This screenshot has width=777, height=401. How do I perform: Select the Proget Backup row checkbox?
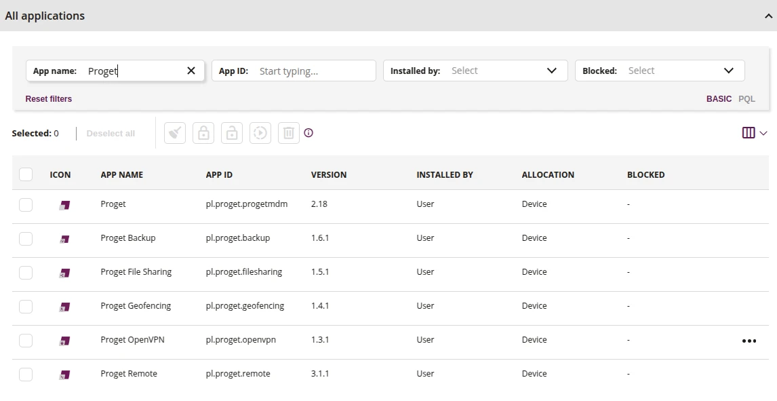coord(26,238)
